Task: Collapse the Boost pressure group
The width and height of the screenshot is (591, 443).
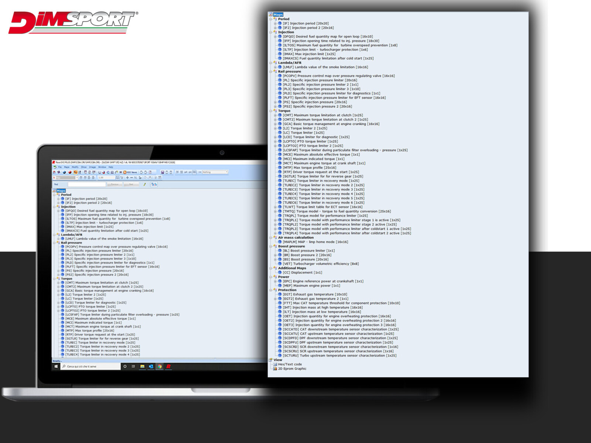Action: (271, 247)
